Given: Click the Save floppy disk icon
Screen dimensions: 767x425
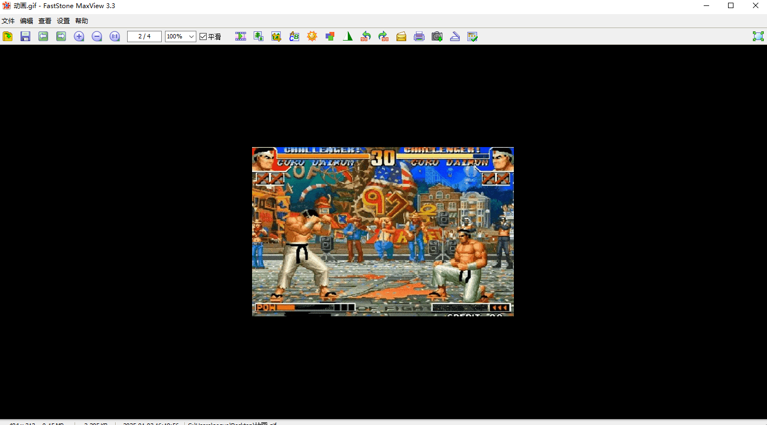Looking at the screenshot, I should pos(25,36).
